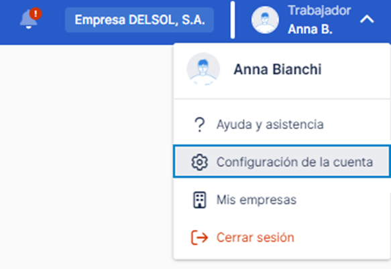Screen dimensions: 391x269
Task: Click the header profile avatar
Action: [x=265, y=20]
